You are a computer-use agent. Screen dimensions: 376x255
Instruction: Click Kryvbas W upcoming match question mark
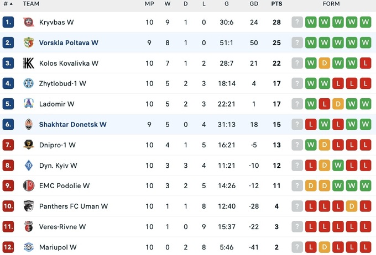[297, 23]
